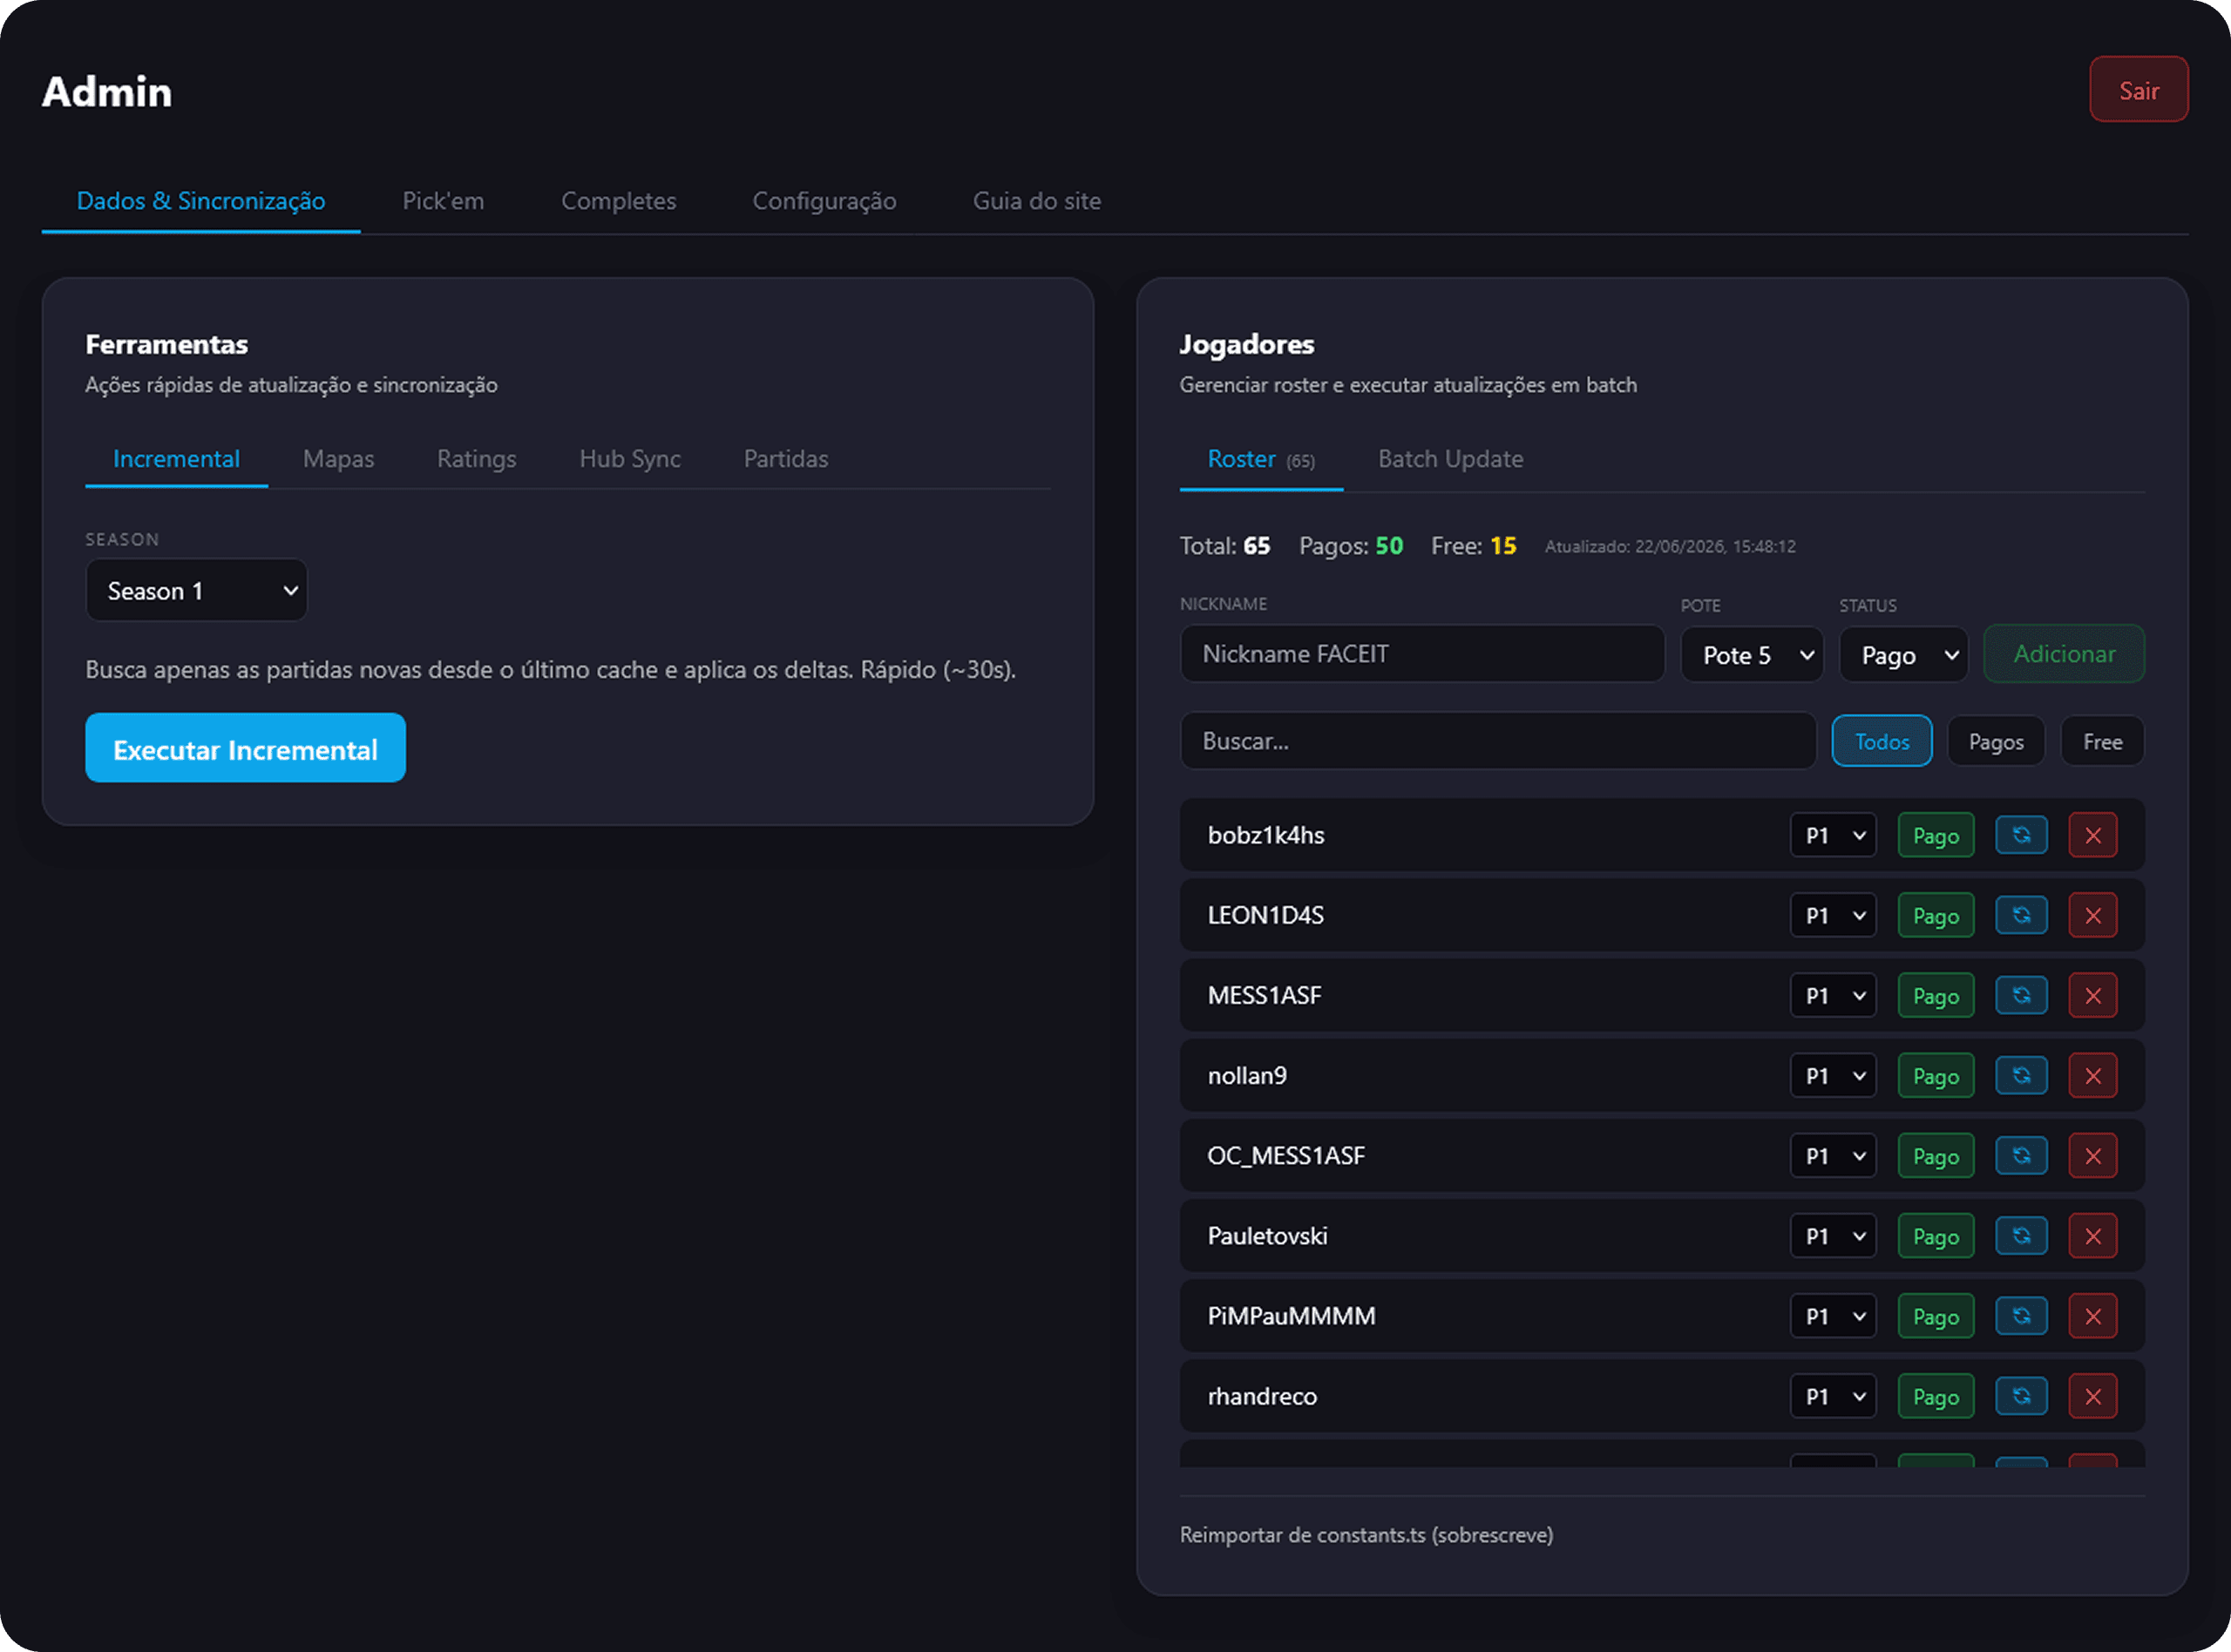Toggle Pago status for LEON1D4S
Screen dimensions: 2231x1652
pos(1935,915)
